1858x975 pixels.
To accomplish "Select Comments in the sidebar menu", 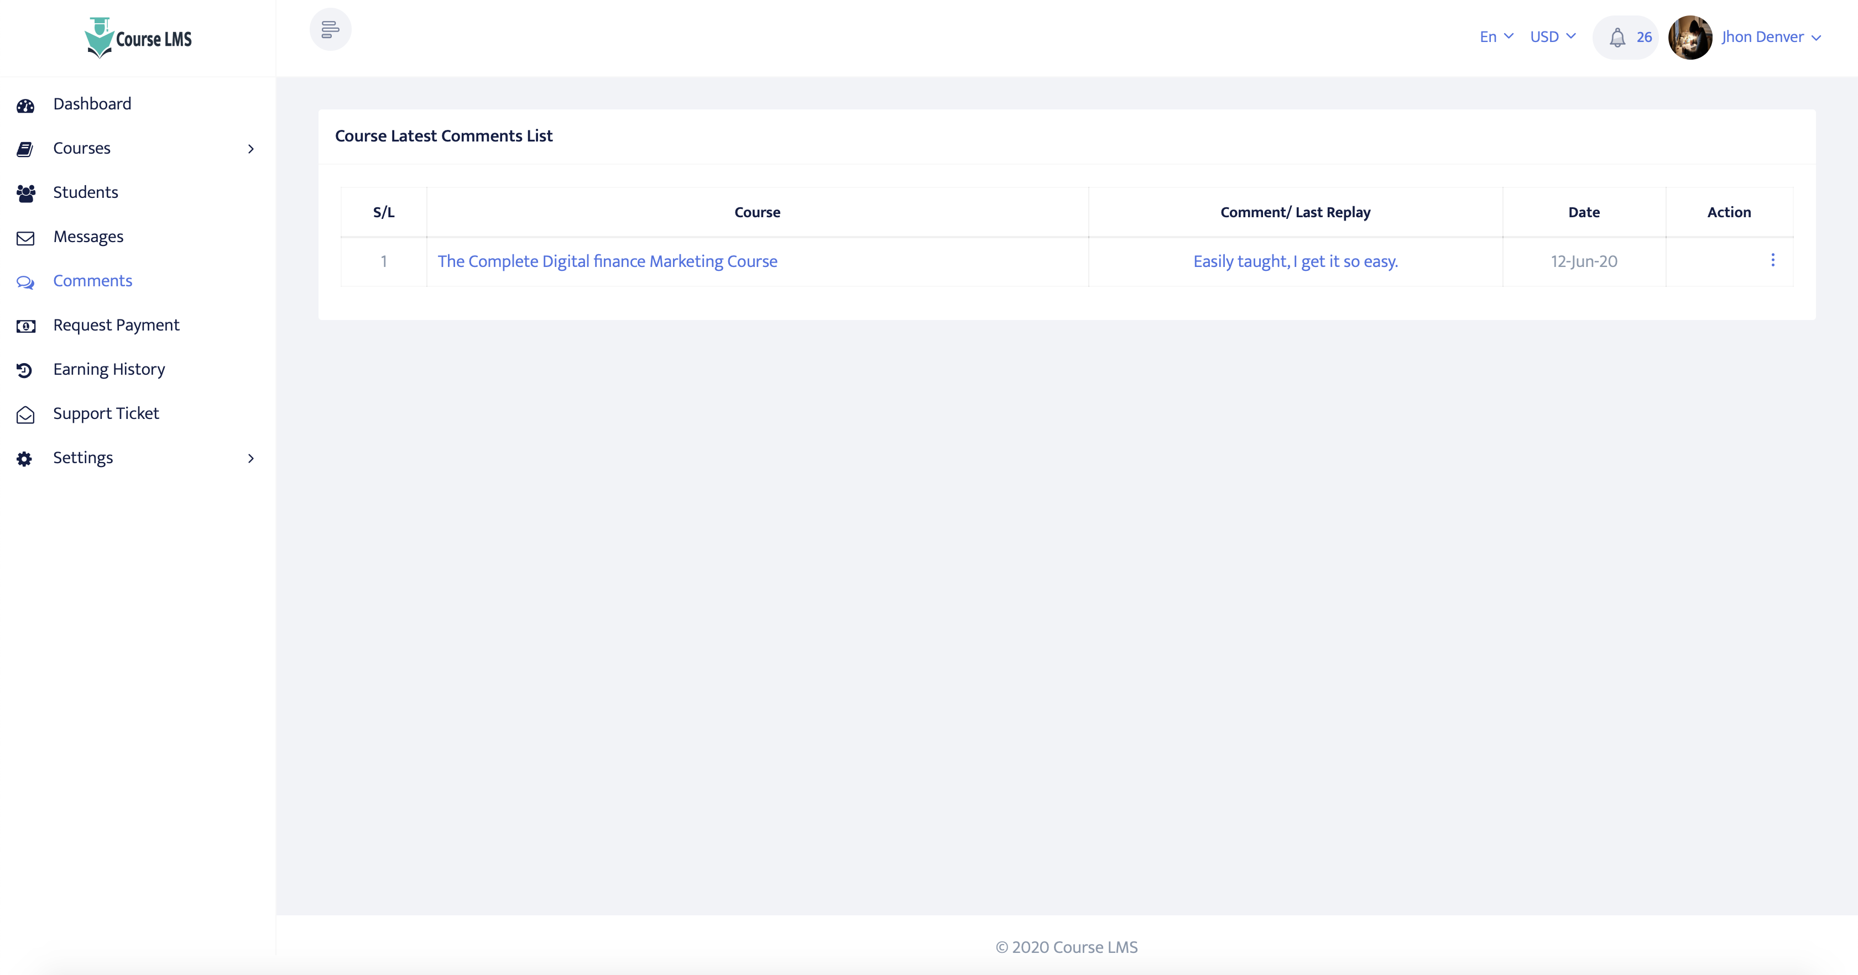I will click(92, 281).
